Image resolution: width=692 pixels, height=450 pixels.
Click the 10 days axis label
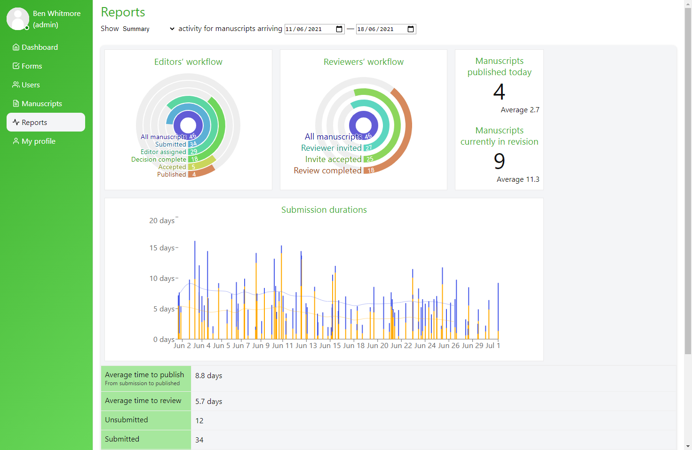[162, 279]
